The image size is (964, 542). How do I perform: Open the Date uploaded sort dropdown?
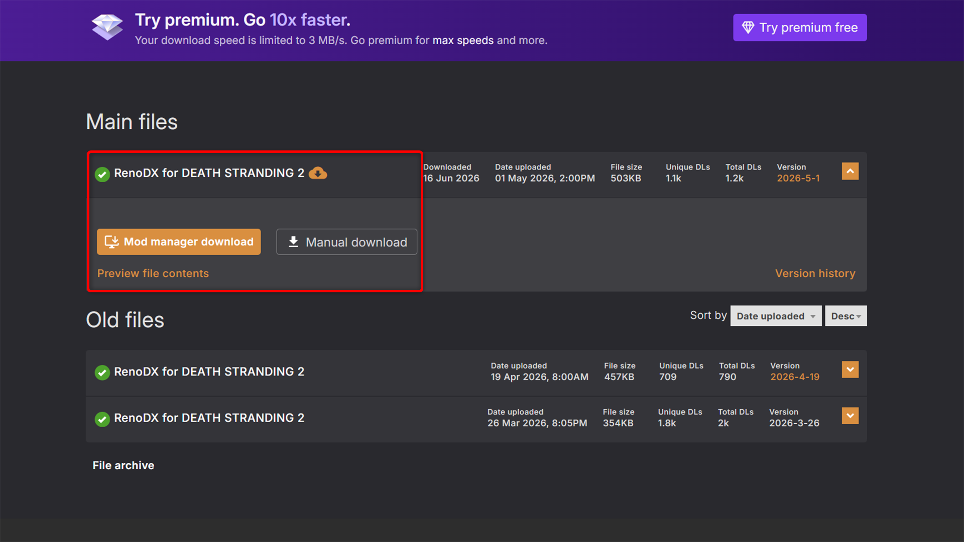(776, 316)
